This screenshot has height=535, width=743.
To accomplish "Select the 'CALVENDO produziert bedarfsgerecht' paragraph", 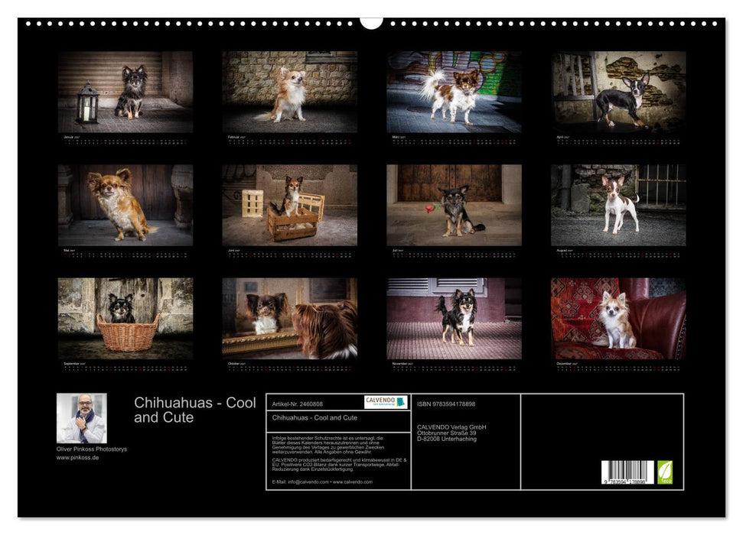I will 339,465.
